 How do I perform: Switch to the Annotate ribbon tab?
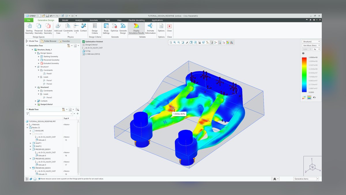coord(94,20)
